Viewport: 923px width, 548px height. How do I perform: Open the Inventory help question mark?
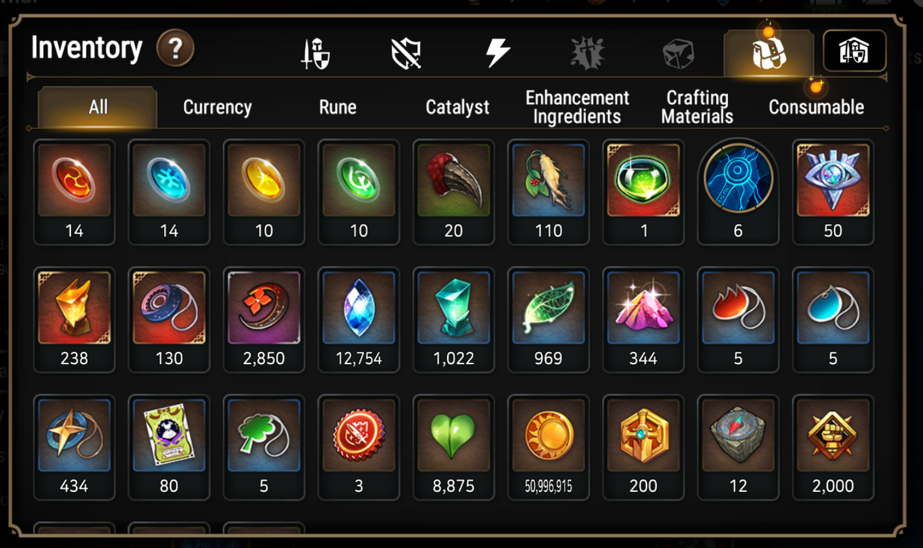click(x=176, y=49)
